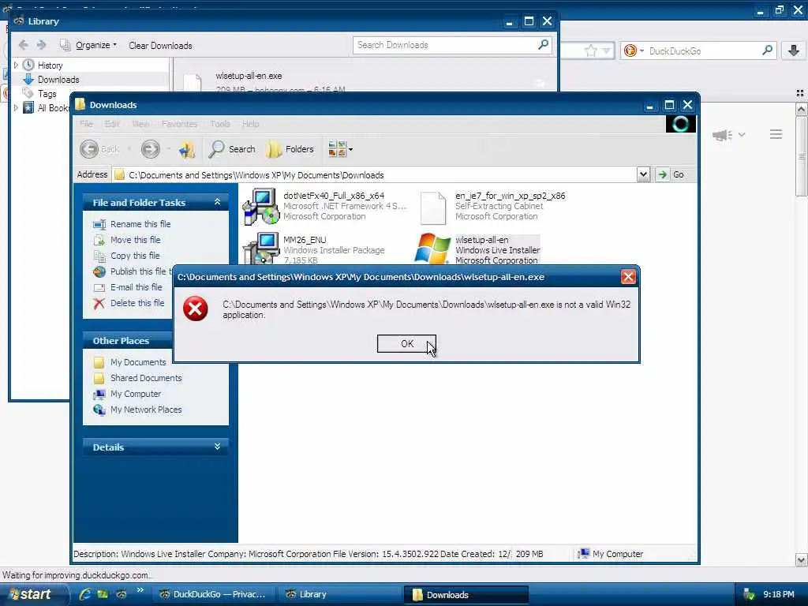Click the 9:18 PM taskbar clock
Image resolution: width=808 pixels, height=606 pixels.
point(779,594)
